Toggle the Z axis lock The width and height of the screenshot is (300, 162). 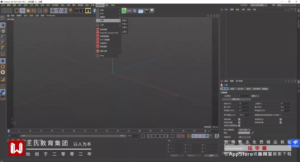64,11
